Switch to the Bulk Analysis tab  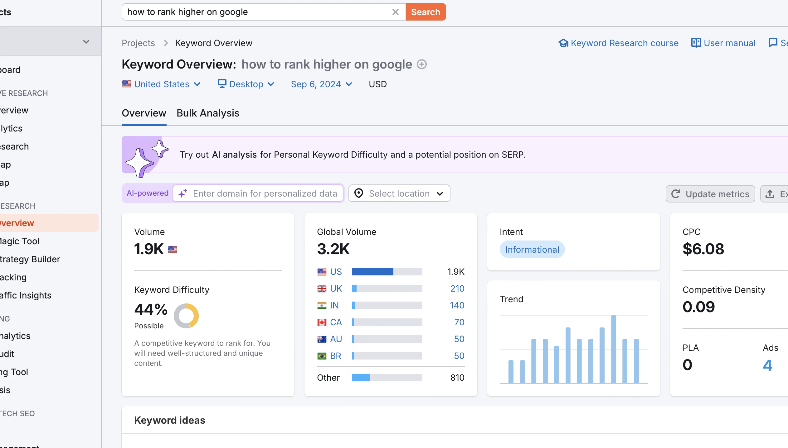[207, 112]
